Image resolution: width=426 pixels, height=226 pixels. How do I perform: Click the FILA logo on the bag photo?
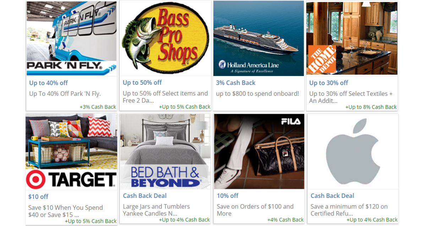click(291, 121)
